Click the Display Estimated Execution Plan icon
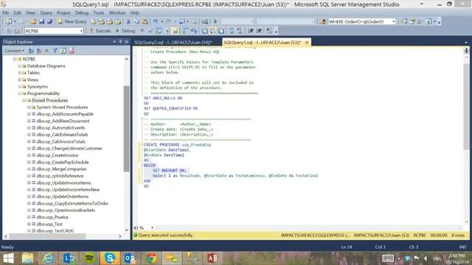 pyautogui.click(x=159, y=31)
